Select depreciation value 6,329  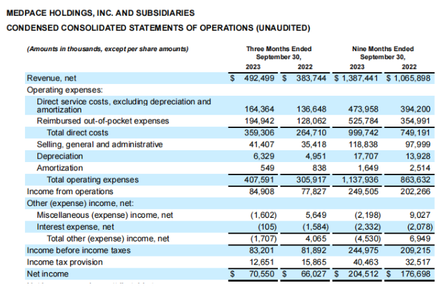click(264, 156)
